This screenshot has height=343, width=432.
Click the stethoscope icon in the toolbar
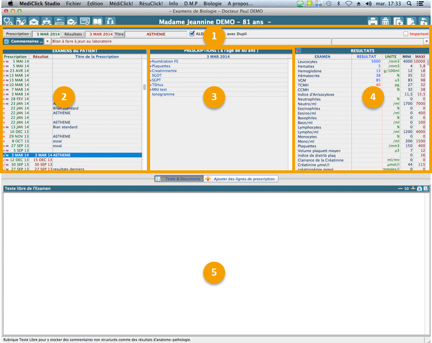(8, 21)
